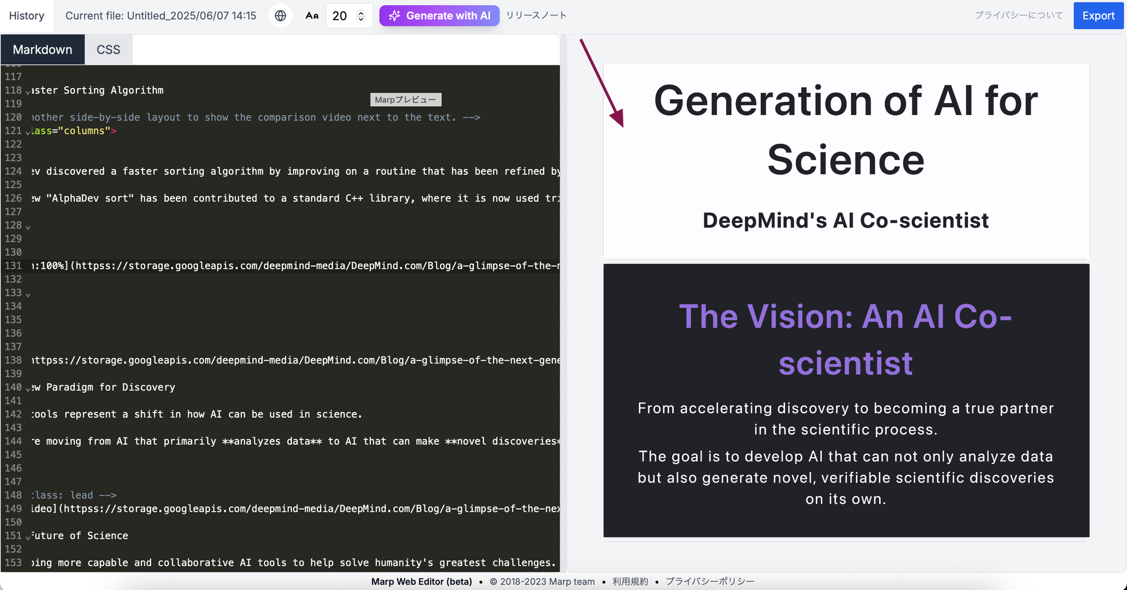Switch to the Markdown tab
Viewport: 1127px width, 590px height.
(x=43, y=50)
